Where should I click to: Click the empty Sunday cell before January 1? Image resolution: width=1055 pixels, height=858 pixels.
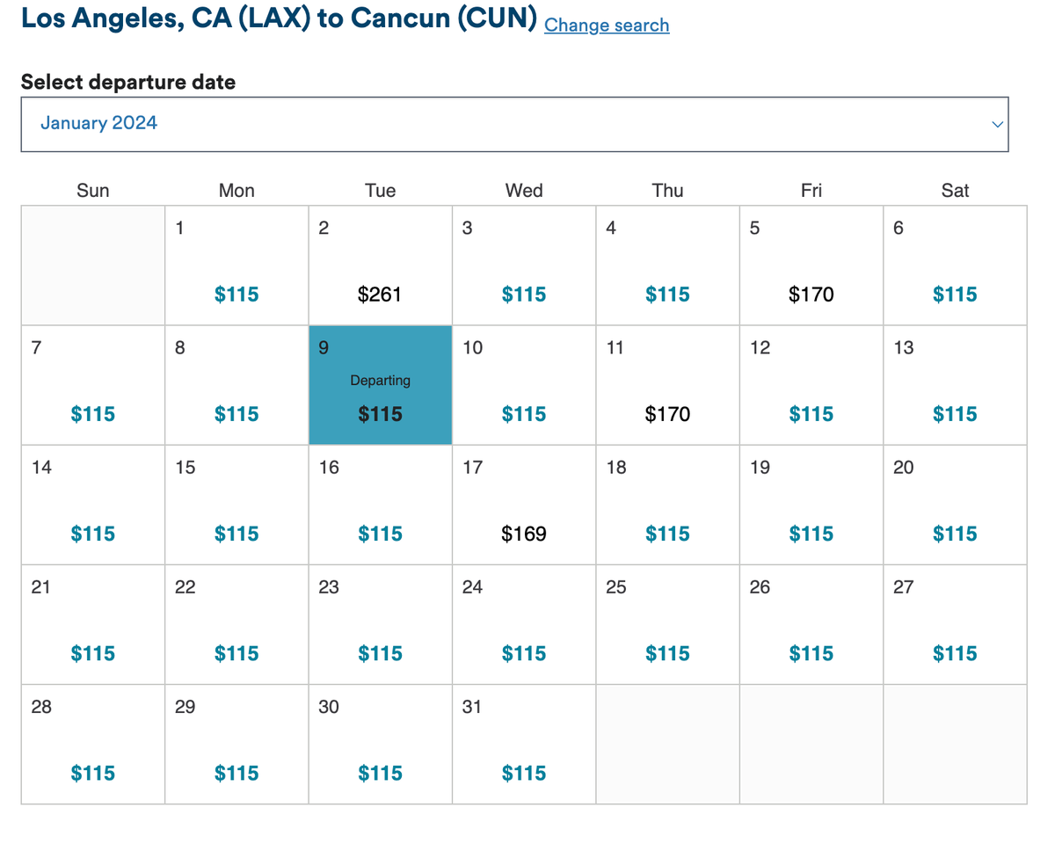pyautogui.click(x=93, y=264)
